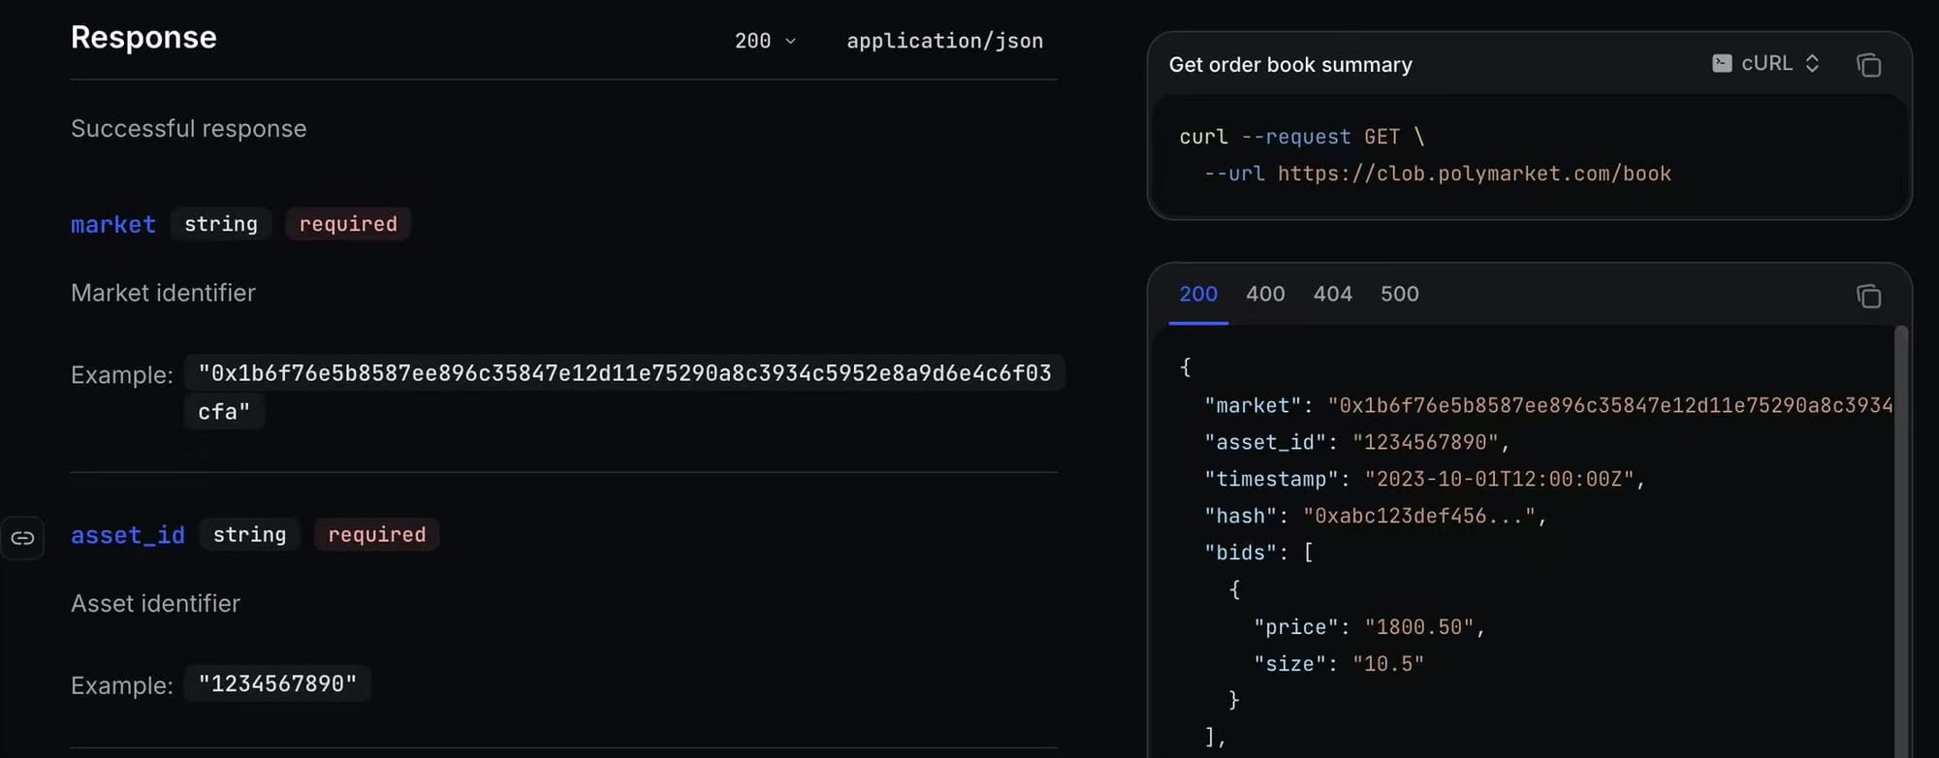
Task: Switch to the 404 response tab
Action: tap(1332, 294)
